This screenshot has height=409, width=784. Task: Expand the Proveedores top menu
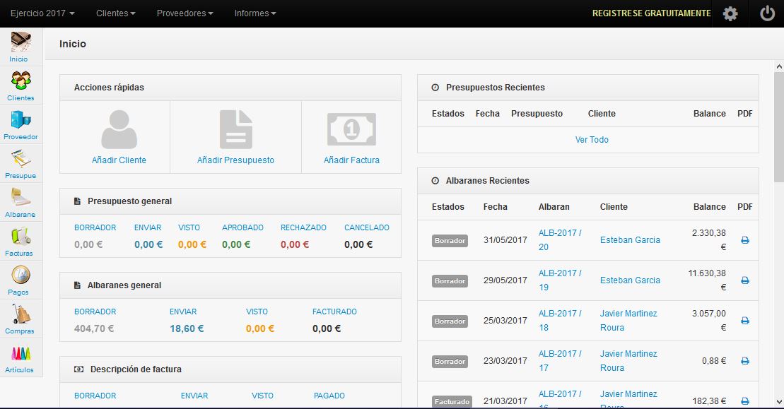click(185, 13)
